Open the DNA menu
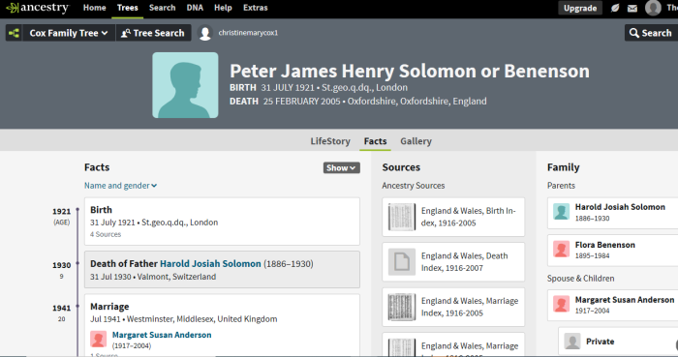 195,8
